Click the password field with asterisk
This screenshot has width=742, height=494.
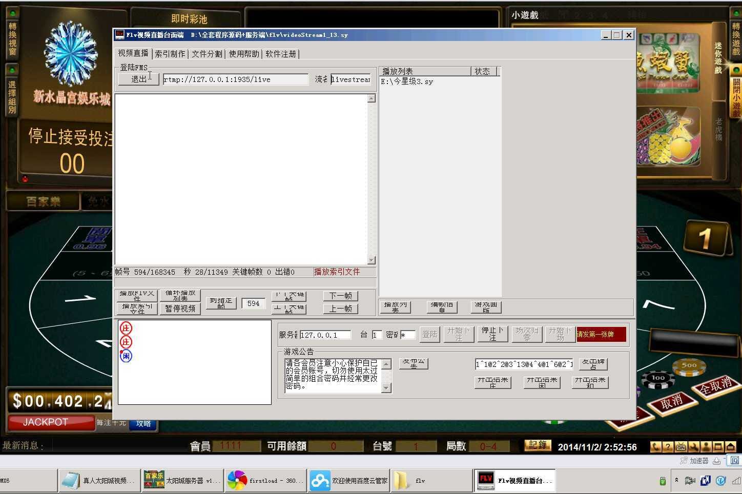click(x=408, y=335)
